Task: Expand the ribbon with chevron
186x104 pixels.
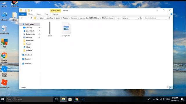Action: (169, 14)
